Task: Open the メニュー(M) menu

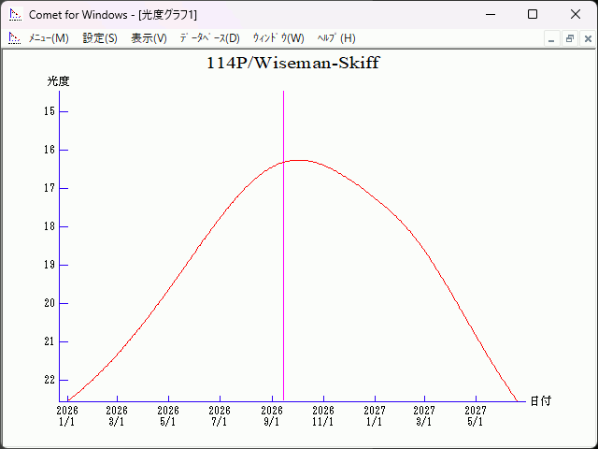Action: (x=49, y=38)
